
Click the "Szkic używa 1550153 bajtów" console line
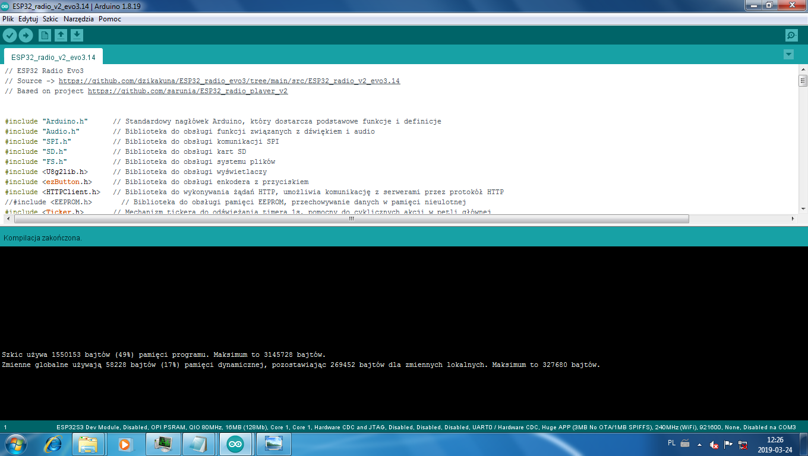coord(163,354)
